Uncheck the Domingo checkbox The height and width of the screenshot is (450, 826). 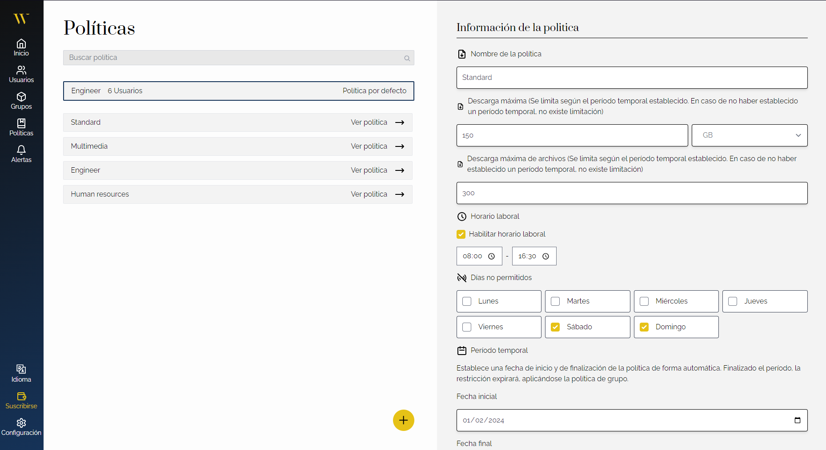click(x=644, y=327)
